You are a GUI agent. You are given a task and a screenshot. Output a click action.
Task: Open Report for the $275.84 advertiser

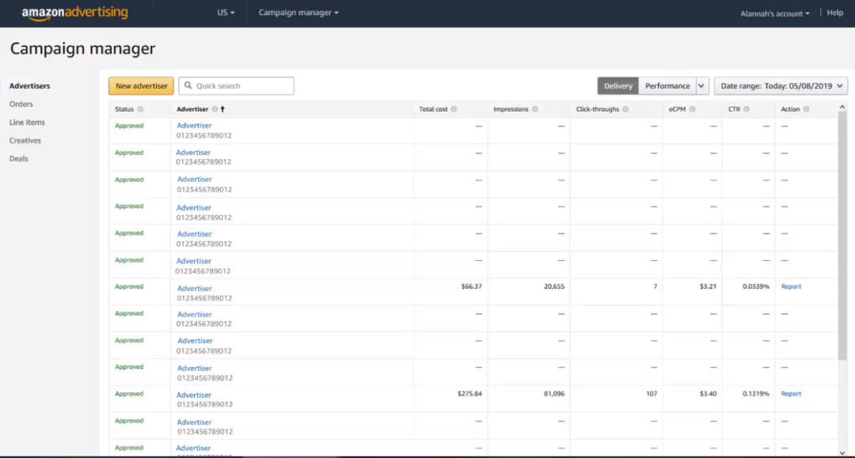[791, 393]
